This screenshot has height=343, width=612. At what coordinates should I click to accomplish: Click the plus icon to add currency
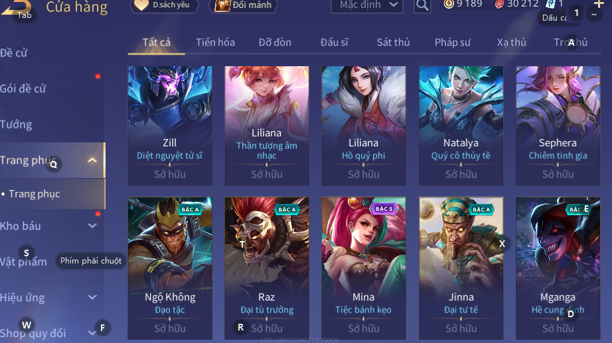pos(599,4)
